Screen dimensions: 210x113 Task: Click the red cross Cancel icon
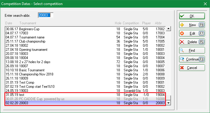182,68
